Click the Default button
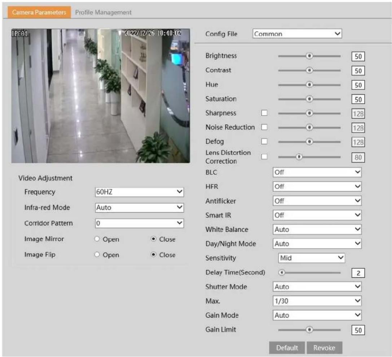Screen dimensions: 392x357 (287, 348)
